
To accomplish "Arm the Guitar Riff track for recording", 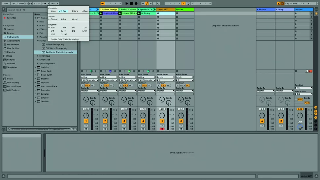I will click(x=162, y=129).
